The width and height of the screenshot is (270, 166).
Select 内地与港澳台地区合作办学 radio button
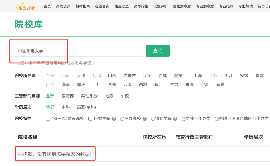(x=217, y=119)
